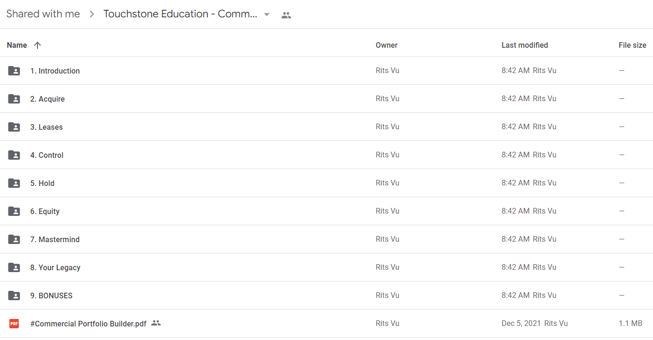The height and width of the screenshot is (340, 653).
Task: Click the shared folder icon for 1. Introduction
Action: (14, 71)
